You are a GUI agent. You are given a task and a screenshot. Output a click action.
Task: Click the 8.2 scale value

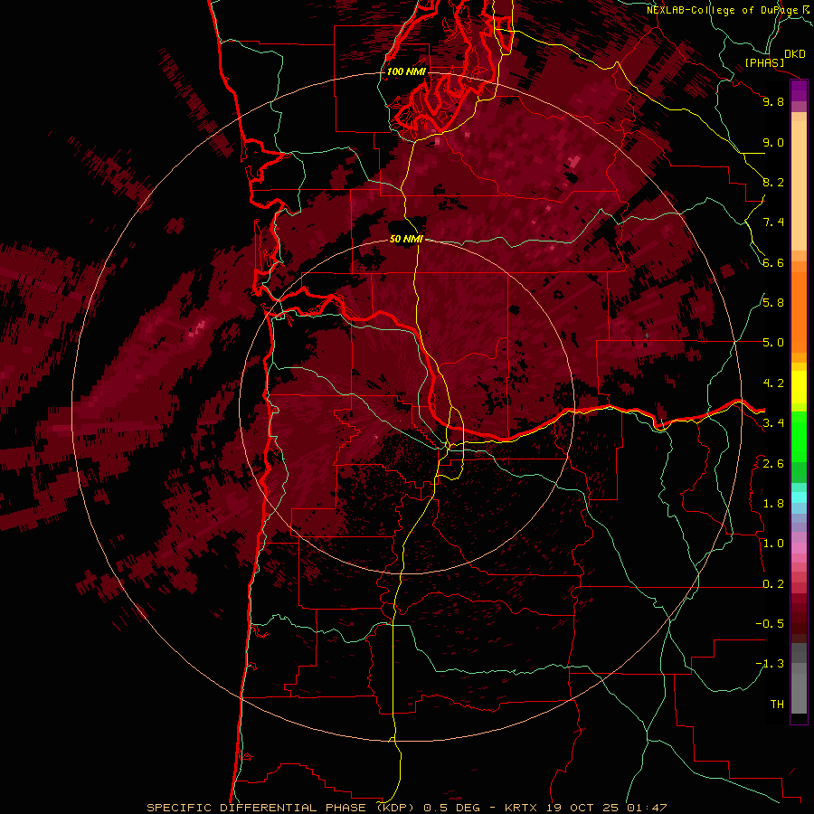pyautogui.click(x=773, y=182)
